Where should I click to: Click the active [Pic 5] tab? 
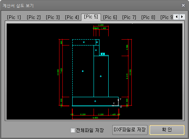click(91, 17)
